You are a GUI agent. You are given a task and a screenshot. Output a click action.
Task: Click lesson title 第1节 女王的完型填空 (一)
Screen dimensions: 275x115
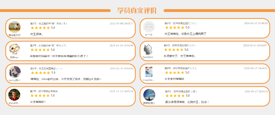coord(46,68)
